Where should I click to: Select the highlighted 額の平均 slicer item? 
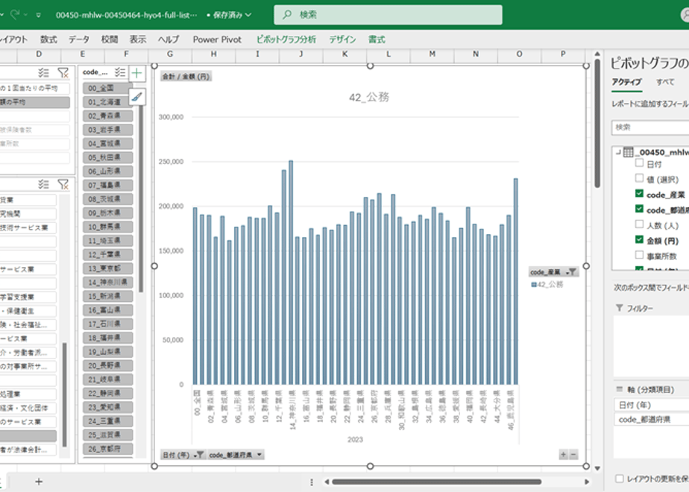(x=35, y=102)
